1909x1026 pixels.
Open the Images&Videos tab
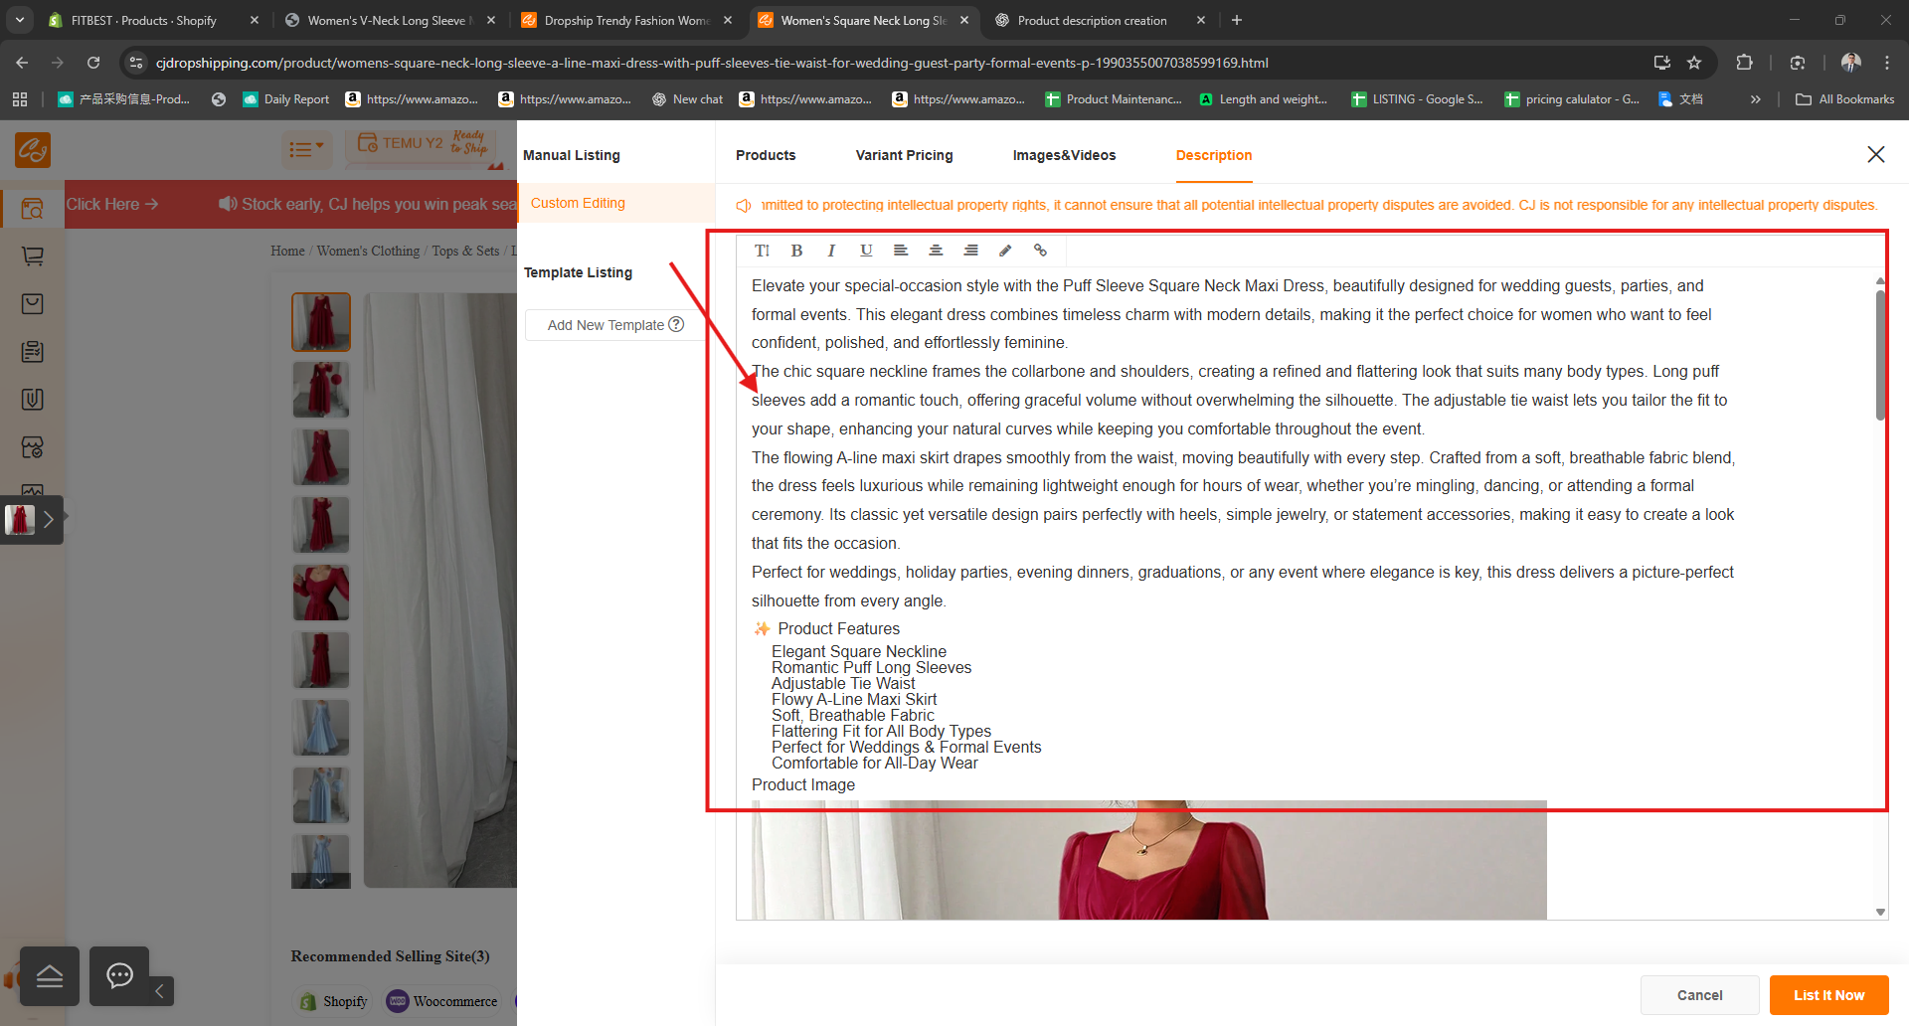pyautogui.click(x=1064, y=155)
